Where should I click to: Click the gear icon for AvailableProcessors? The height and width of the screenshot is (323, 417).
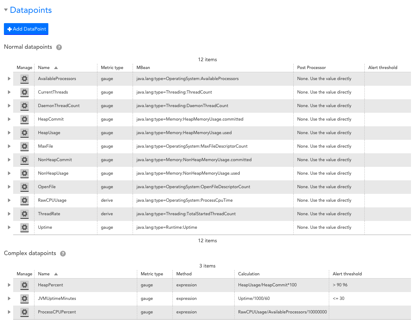click(24, 79)
